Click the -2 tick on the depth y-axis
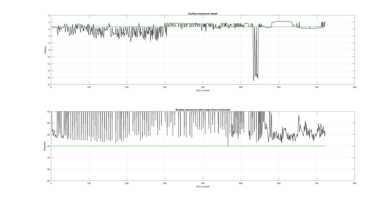392x203 pixels. pos(49,15)
